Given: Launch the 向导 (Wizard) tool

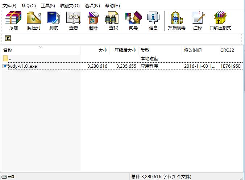Looking at the screenshot, I should pyautogui.click(x=133, y=21).
